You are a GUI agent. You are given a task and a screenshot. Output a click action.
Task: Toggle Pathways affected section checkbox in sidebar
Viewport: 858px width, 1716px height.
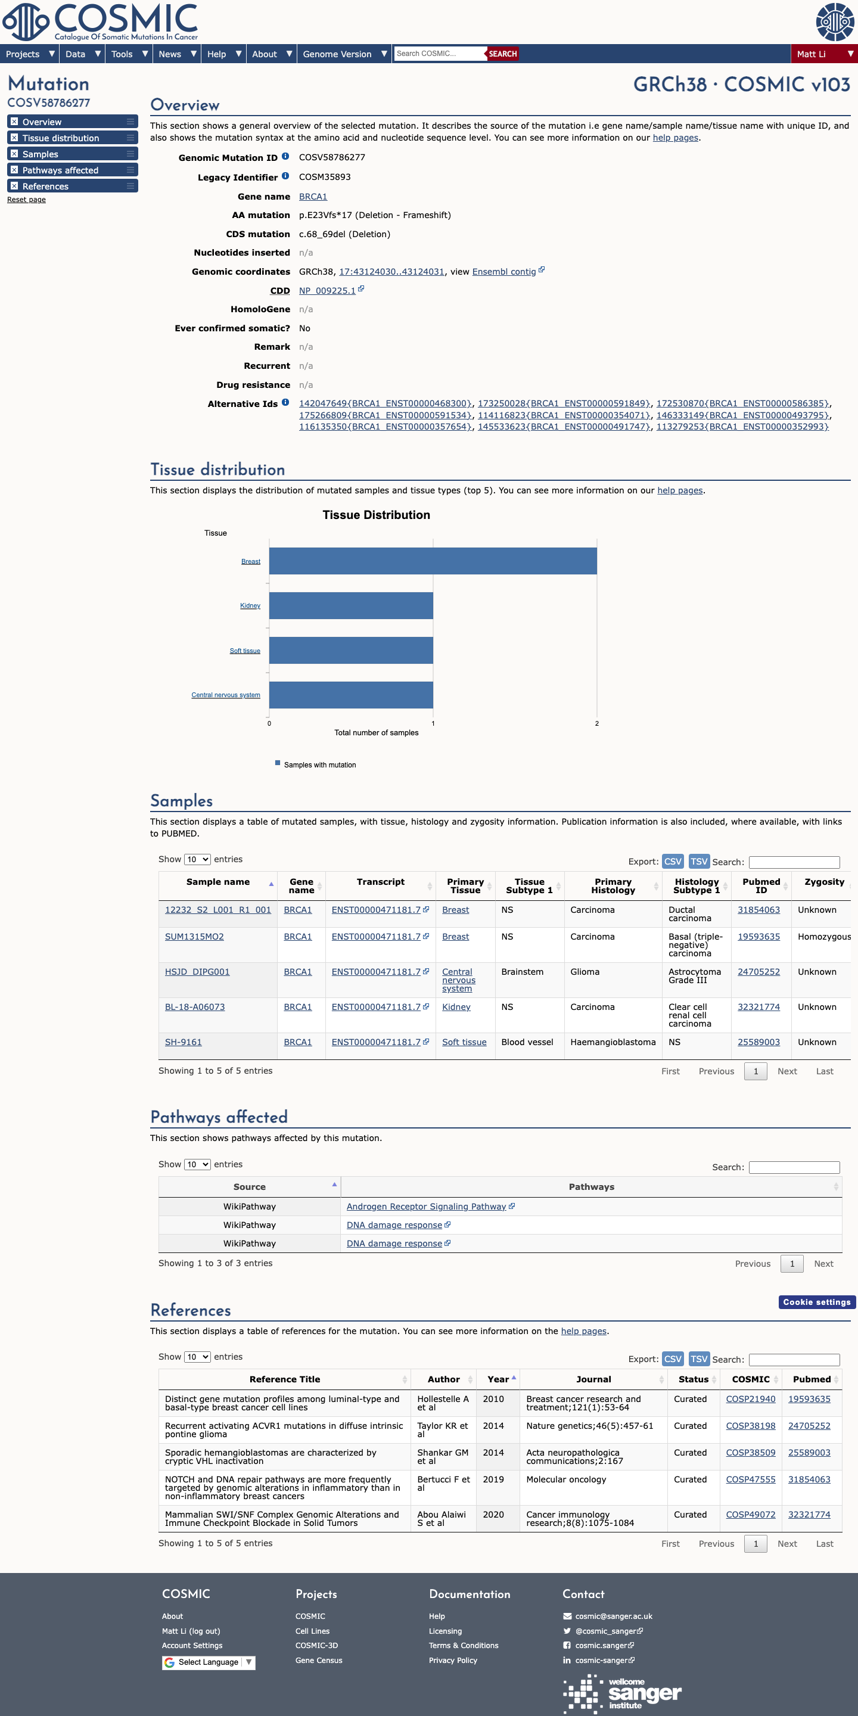coord(14,170)
